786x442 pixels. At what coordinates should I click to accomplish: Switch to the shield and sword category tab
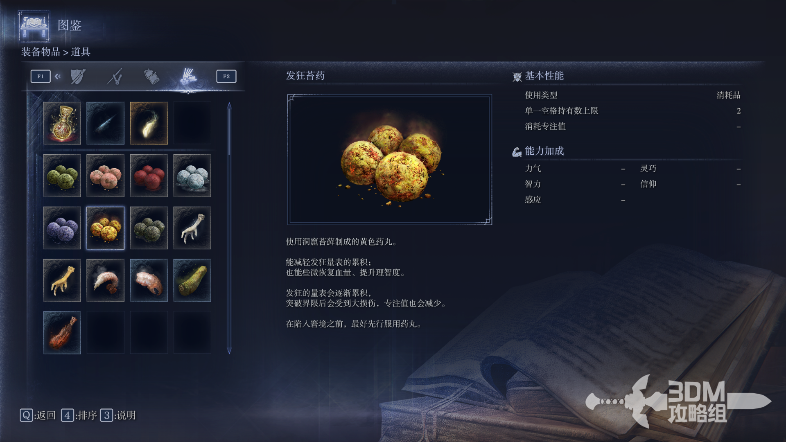tap(78, 77)
